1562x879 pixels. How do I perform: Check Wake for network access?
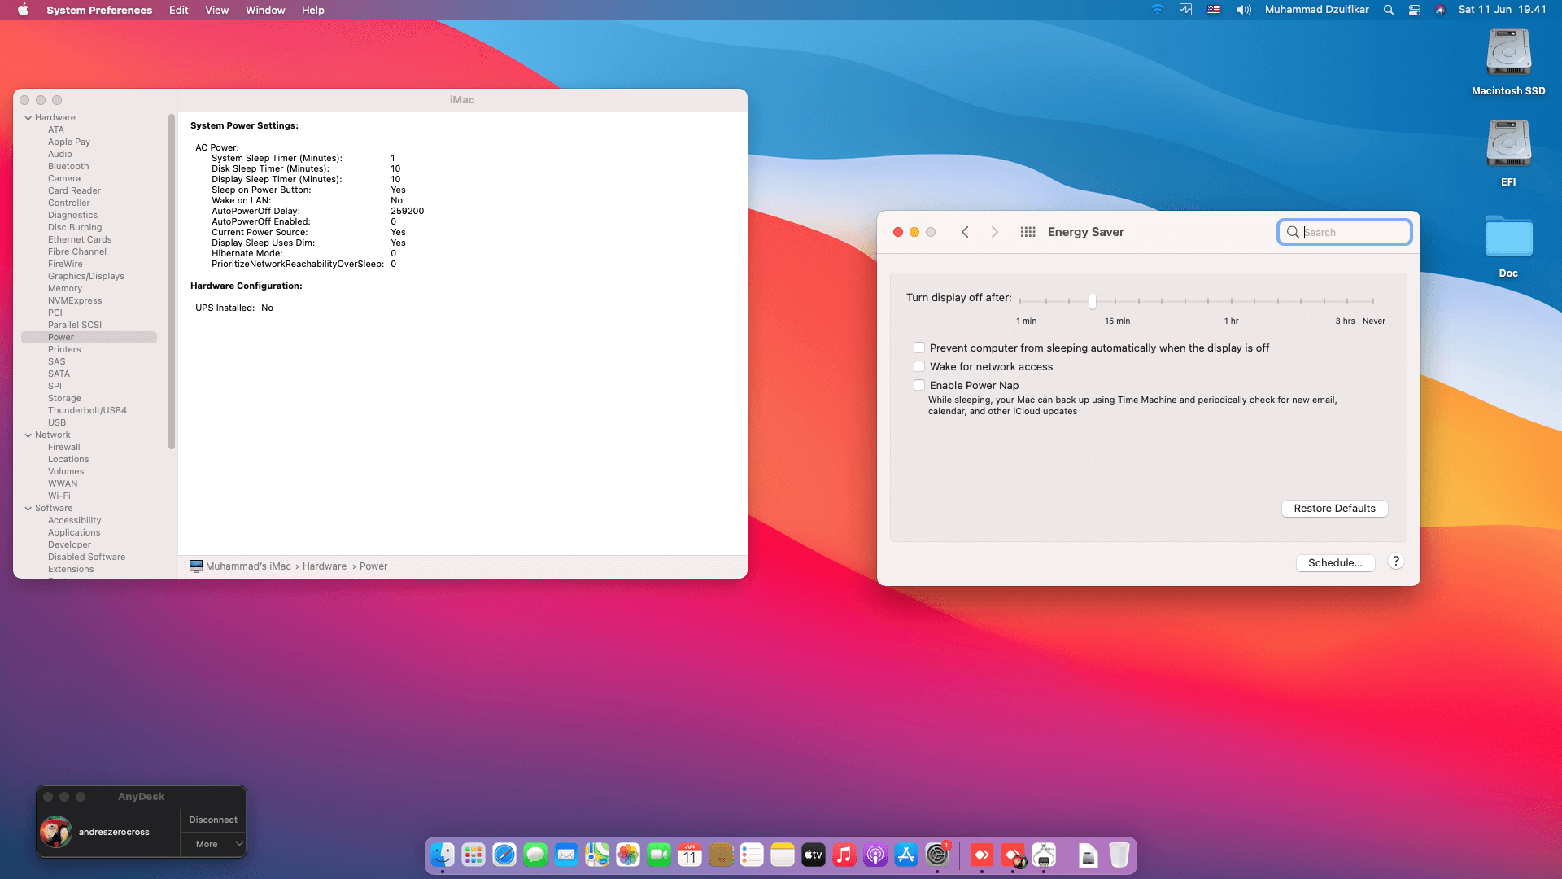click(919, 366)
